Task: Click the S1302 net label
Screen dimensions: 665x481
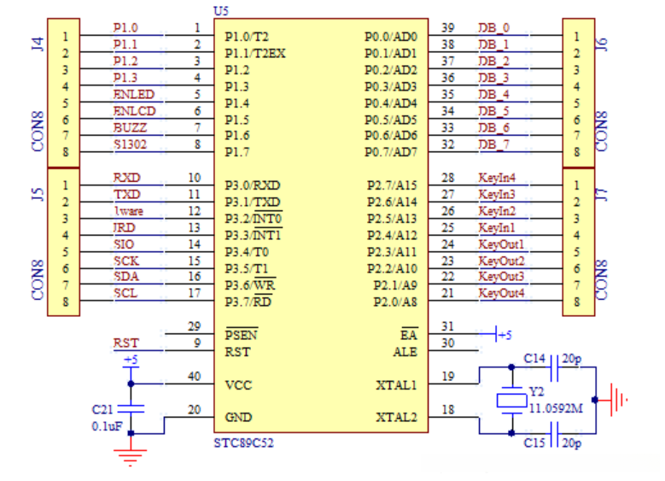Action: [130, 144]
